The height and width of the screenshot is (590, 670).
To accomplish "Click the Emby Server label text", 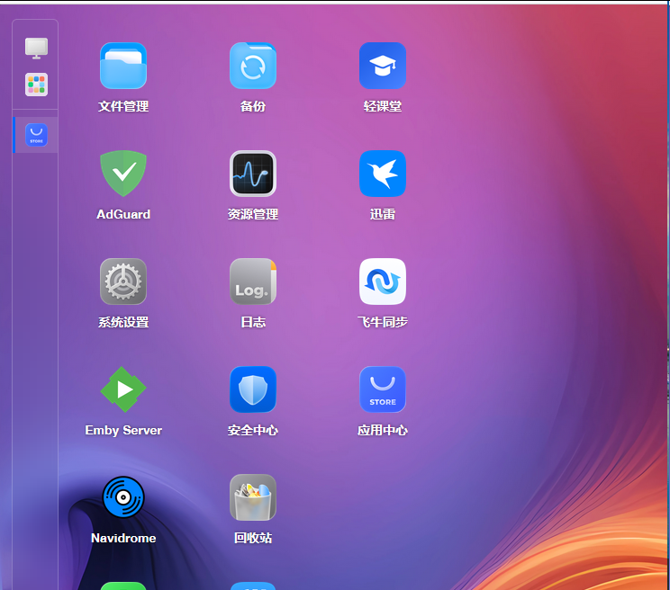I will point(123,430).
